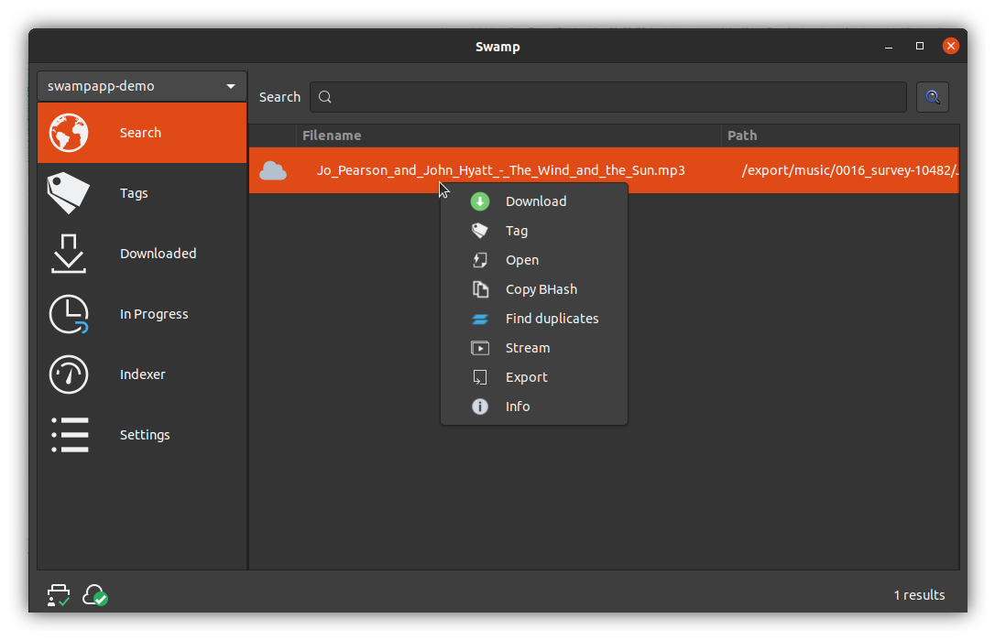Choose Copy BHash from context menu
995x640 pixels.
coord(534,289)
